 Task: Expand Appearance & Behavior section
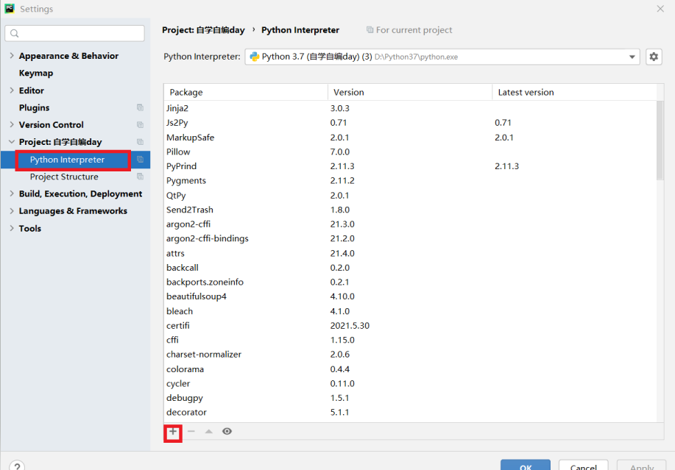tap(12, 55)
